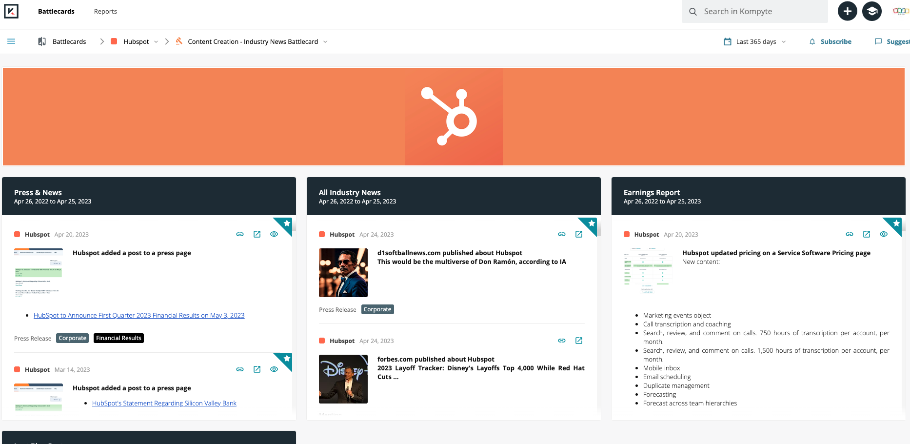Toggle eye on Earnings Report pricing item
910x444 pixels.
(x=884, y=234)
